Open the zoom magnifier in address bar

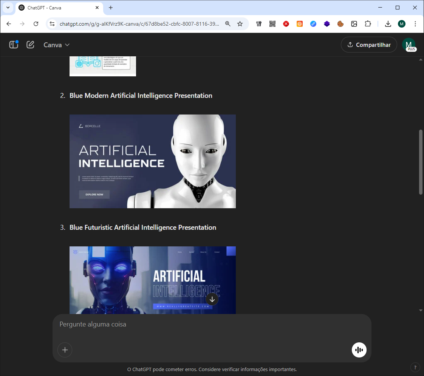pos(228,24)
